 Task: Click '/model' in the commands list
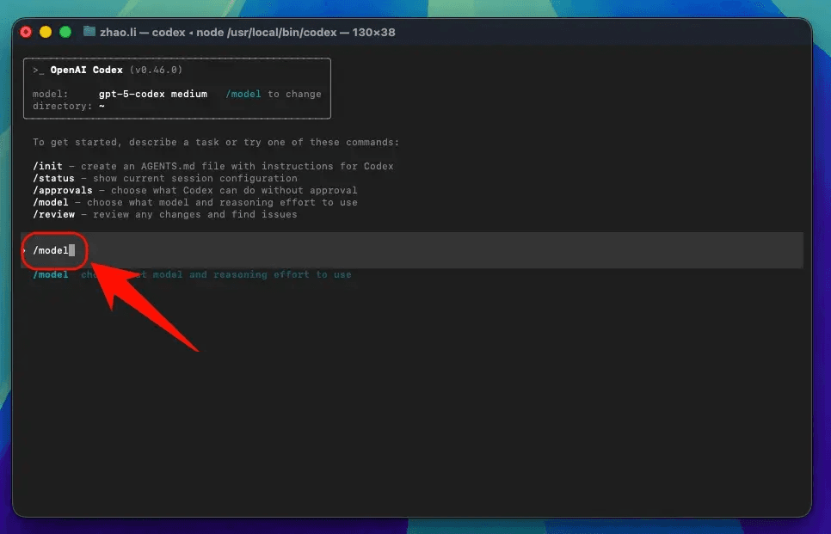[51, 202]
